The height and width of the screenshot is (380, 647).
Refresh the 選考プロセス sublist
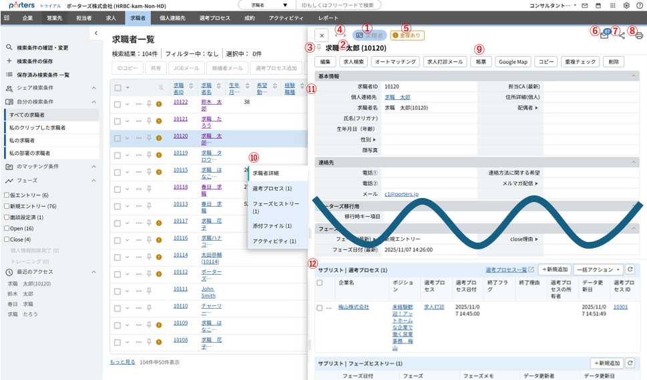pyautogui.click(x=630, y=269)
